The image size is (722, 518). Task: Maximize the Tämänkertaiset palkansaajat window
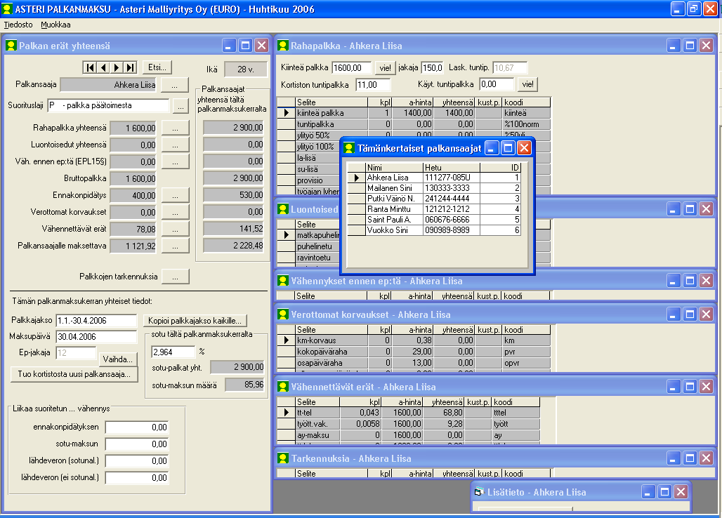pos(508,148)
